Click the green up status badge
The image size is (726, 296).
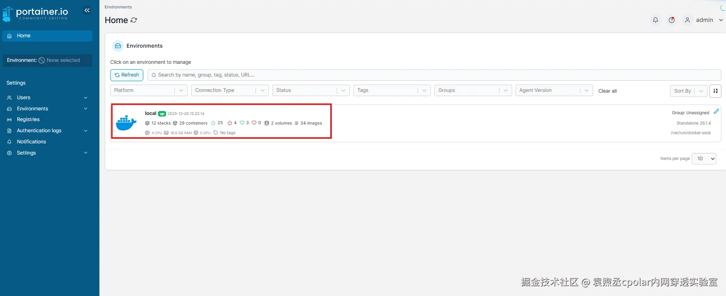pyautogui.click(x=162, y=114)
